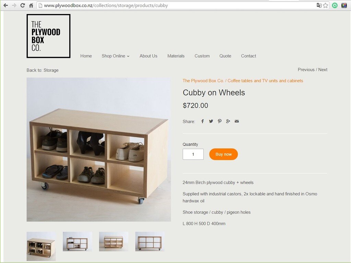Click The Plywood Box Co. logo
Viewport: 351px width, 263px height.
(x=49, y=36)
